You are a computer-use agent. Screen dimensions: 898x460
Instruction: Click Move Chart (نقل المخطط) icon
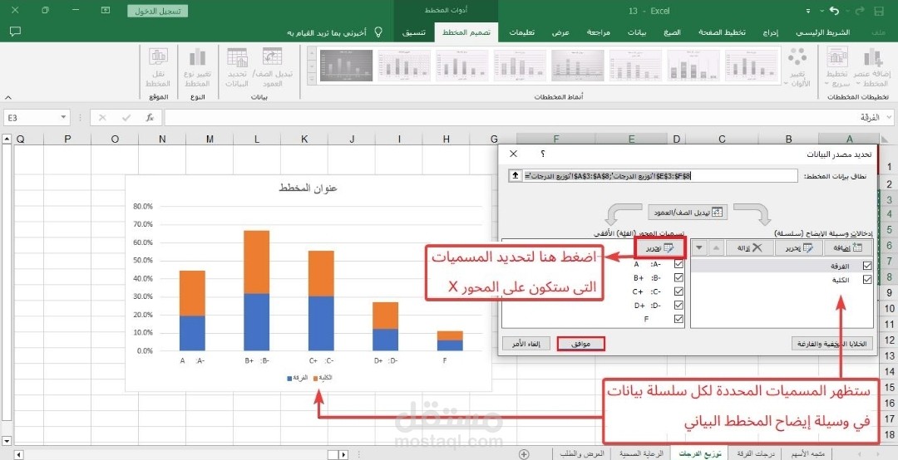click(x=158, y=67)
